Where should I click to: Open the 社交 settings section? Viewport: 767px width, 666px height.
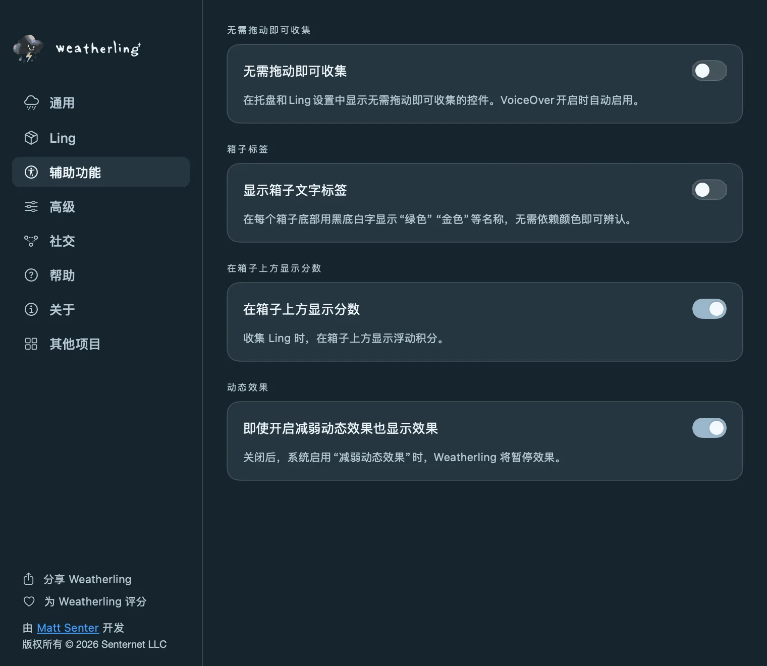[101, 241]
